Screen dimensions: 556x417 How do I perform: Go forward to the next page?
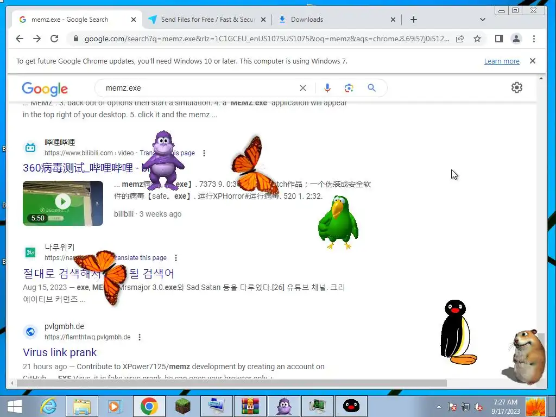pos(37,39)
